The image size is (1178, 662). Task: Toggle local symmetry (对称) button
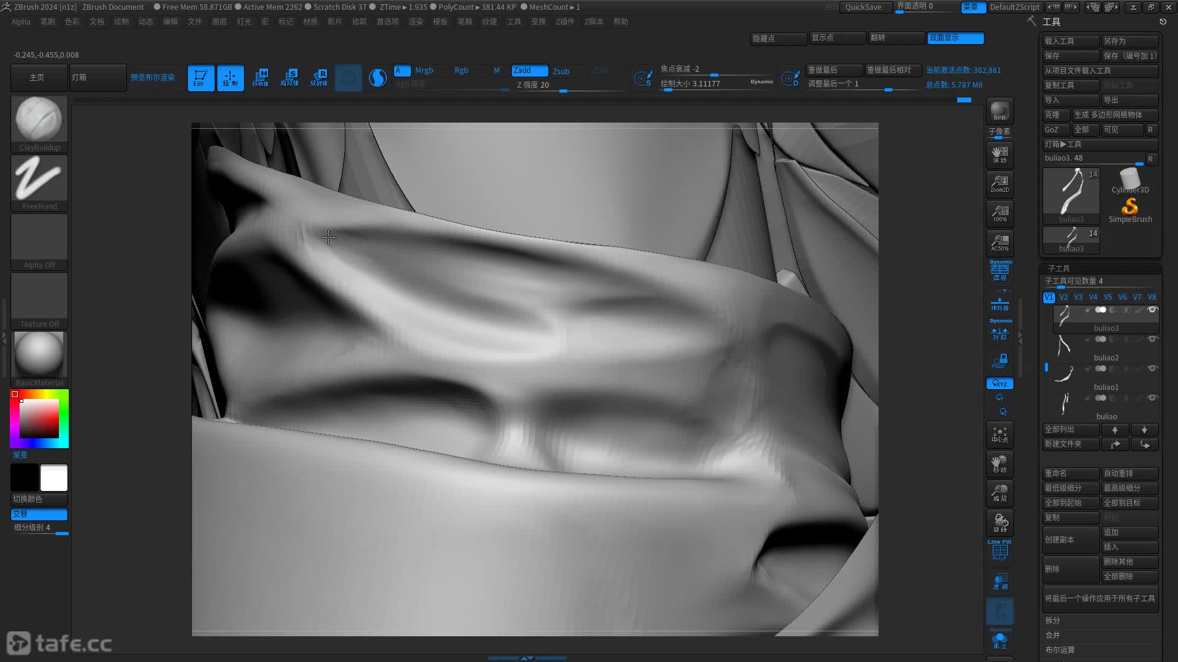coord(999,330)
